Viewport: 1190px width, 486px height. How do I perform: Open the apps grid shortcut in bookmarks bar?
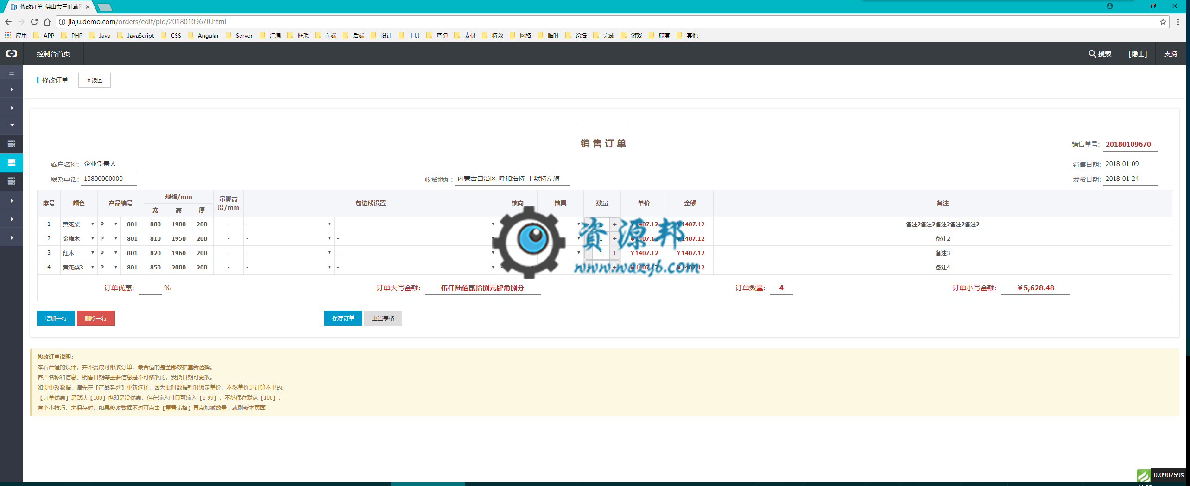coord(8,35)
